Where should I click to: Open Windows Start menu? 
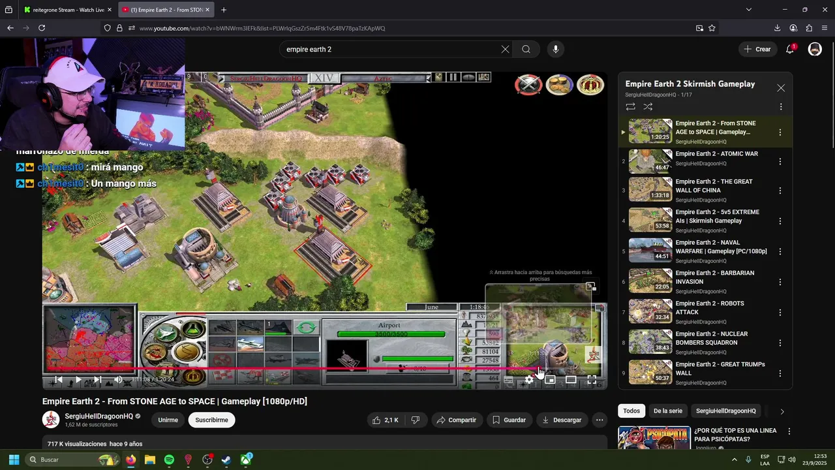tap(14, 460)
